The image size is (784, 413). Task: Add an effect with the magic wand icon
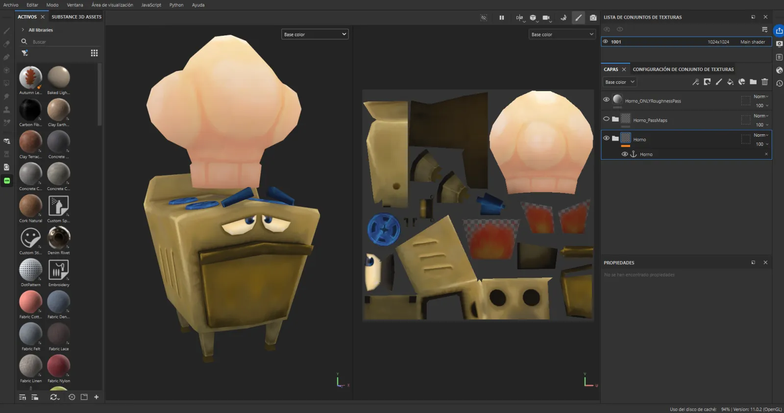click(695, 82)
